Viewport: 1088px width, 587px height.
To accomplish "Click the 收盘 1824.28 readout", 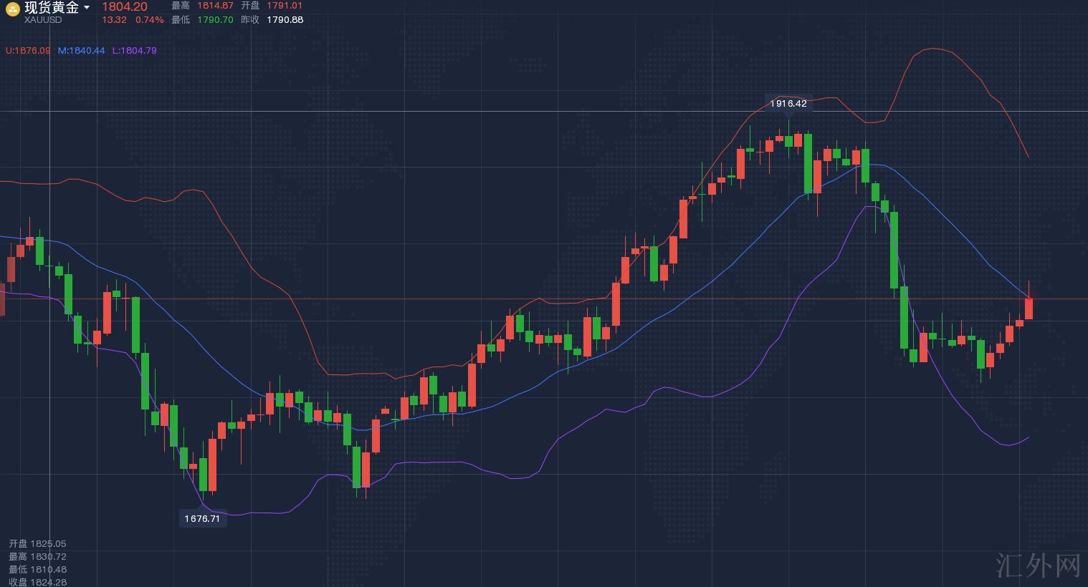I will pos(37,582).
